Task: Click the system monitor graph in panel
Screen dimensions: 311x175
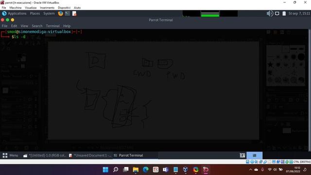Action: pos(210,14)
